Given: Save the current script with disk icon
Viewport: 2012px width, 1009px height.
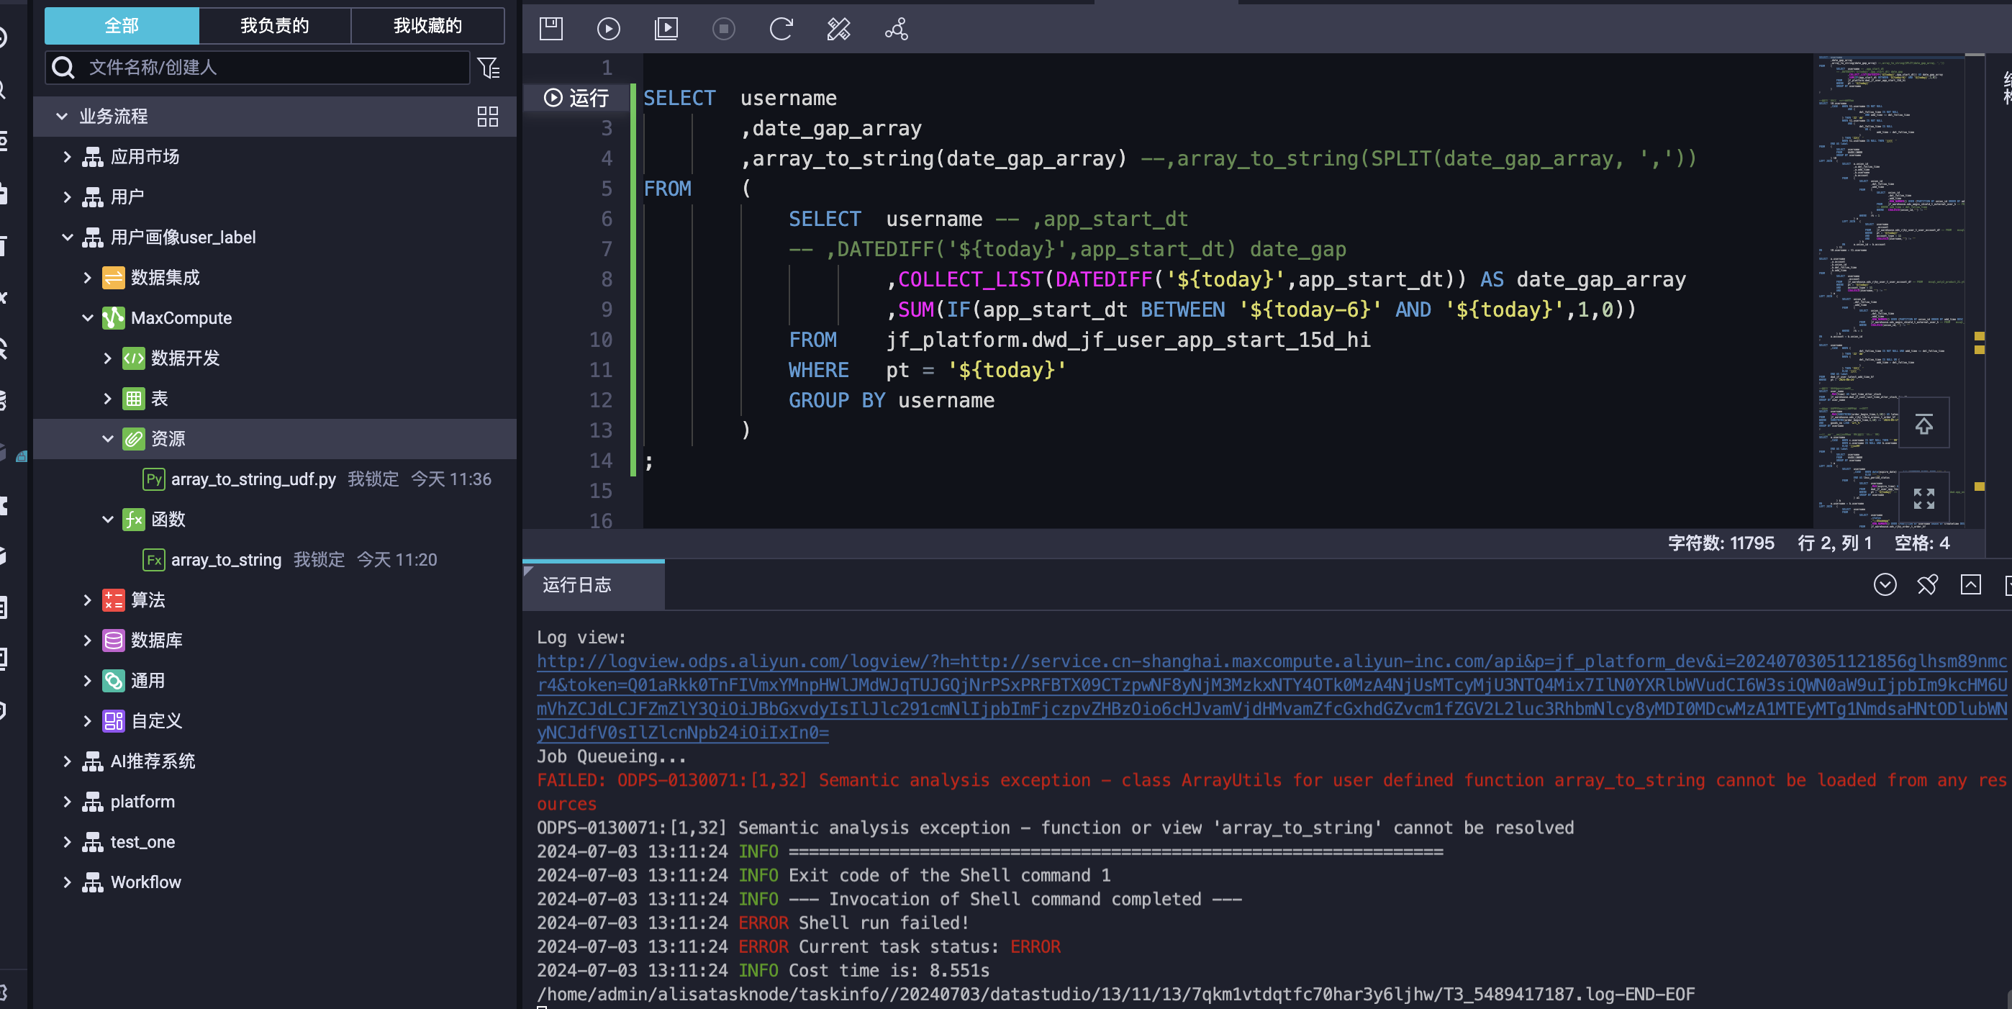Looking at the screenshot, I should (x=550, y=29).
